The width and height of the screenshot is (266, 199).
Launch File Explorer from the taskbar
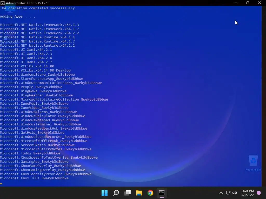tap(139, 193)
